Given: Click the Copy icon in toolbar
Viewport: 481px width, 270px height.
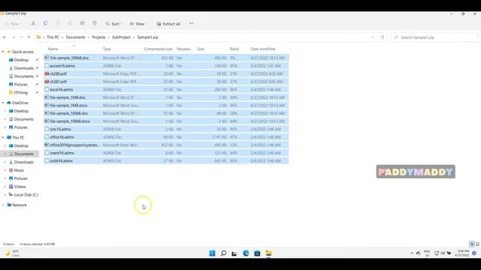Looking at the screenshot, I should (45, 23).
